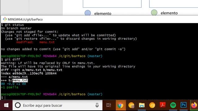Open the second Chrome profile icon
The height and width of the screenshot is (111, 198).
coord(131,105)
